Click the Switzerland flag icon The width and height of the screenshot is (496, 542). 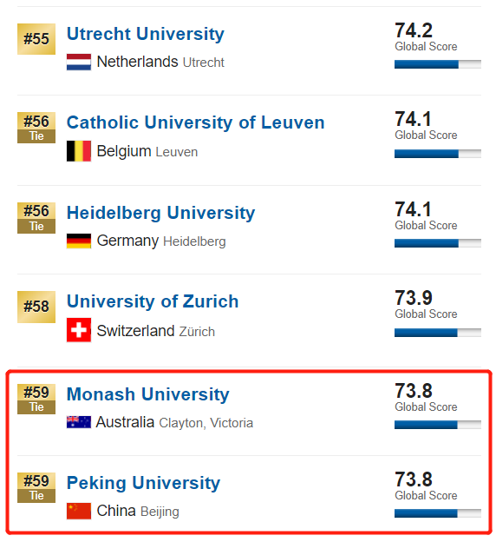point(79,330)
